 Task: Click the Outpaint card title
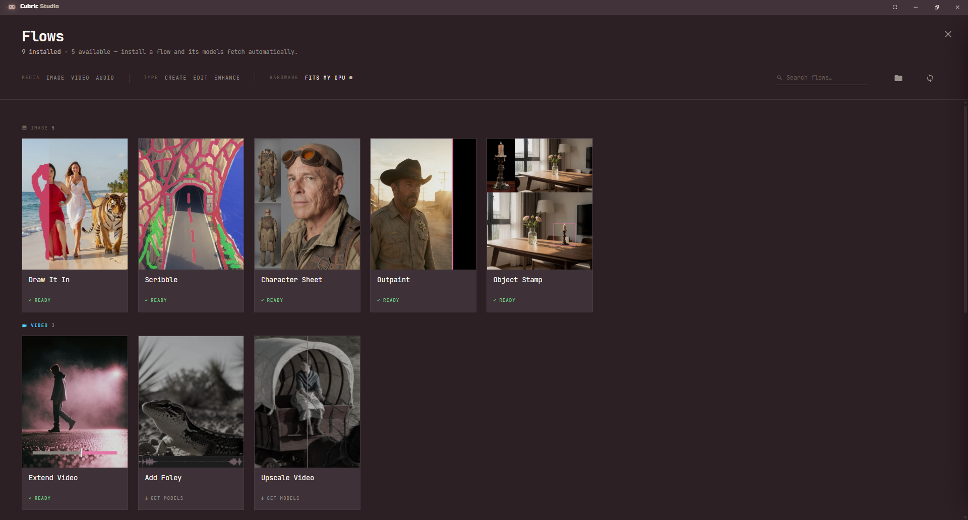[394, 280]
